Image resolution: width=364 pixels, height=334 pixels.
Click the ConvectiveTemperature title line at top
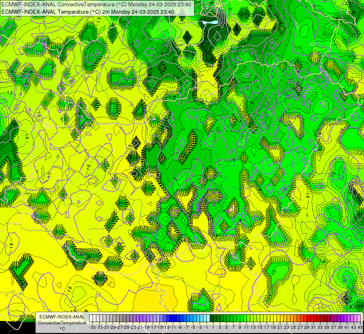[x=96, y=4]
